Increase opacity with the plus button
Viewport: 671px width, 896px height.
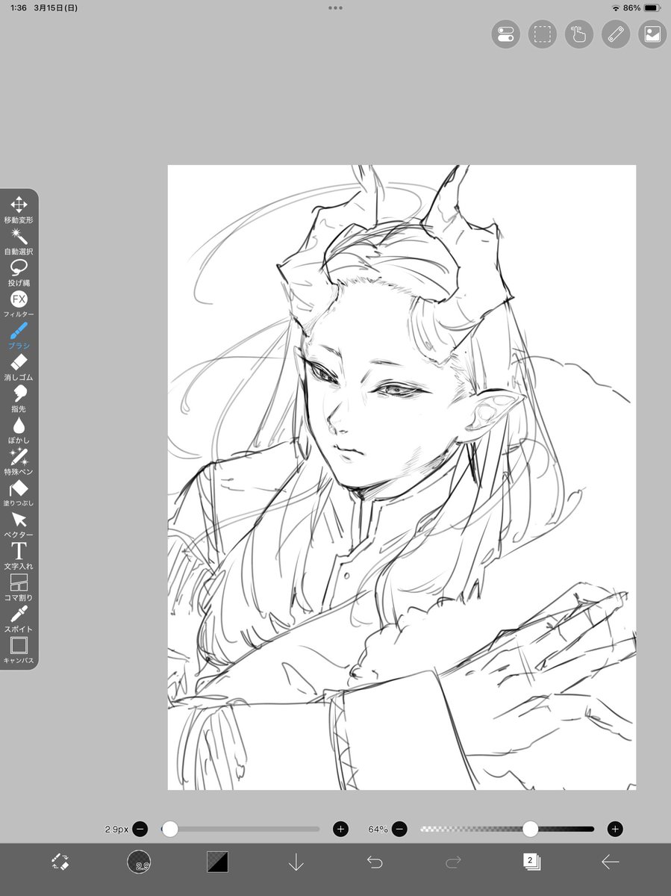(615, 829)
